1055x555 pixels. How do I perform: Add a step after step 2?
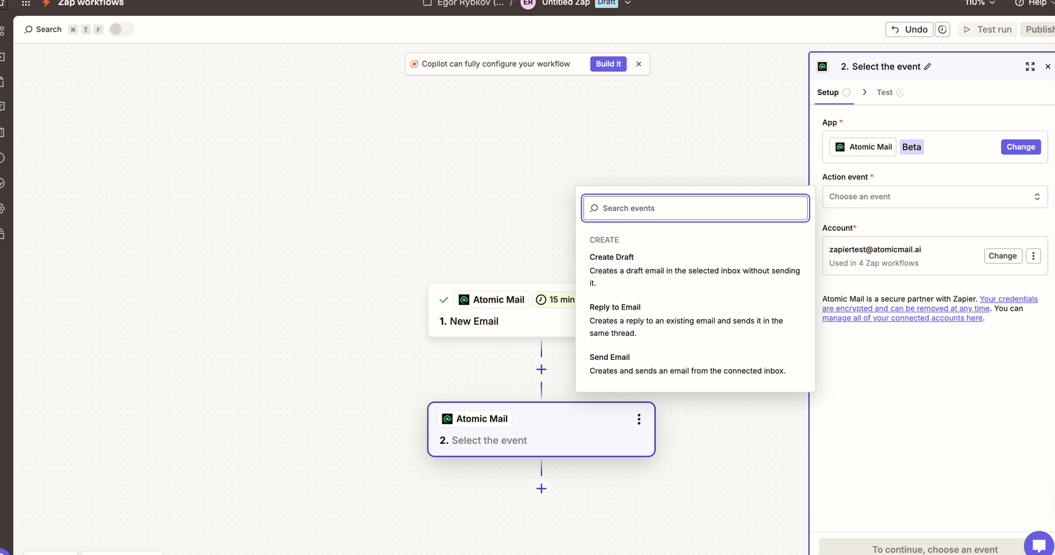(x=541, y=488)
